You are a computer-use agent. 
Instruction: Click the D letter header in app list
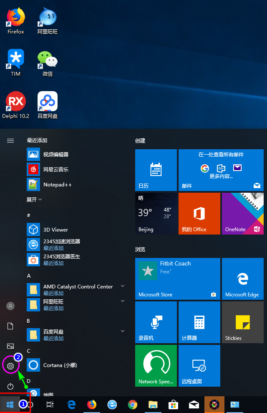point(29,381)
